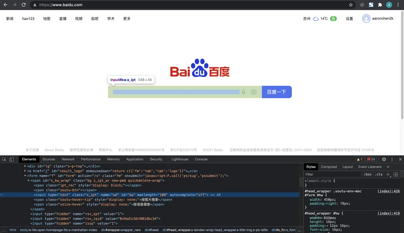
Task: Open the (index):426 source link
Action: [x=389, y=191]
